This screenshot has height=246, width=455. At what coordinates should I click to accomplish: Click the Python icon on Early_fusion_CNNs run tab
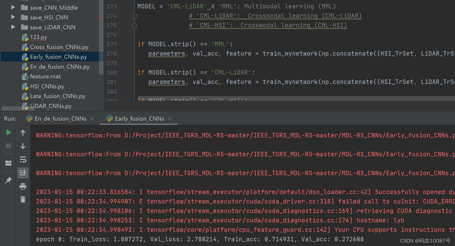click(x=109, y=119)
